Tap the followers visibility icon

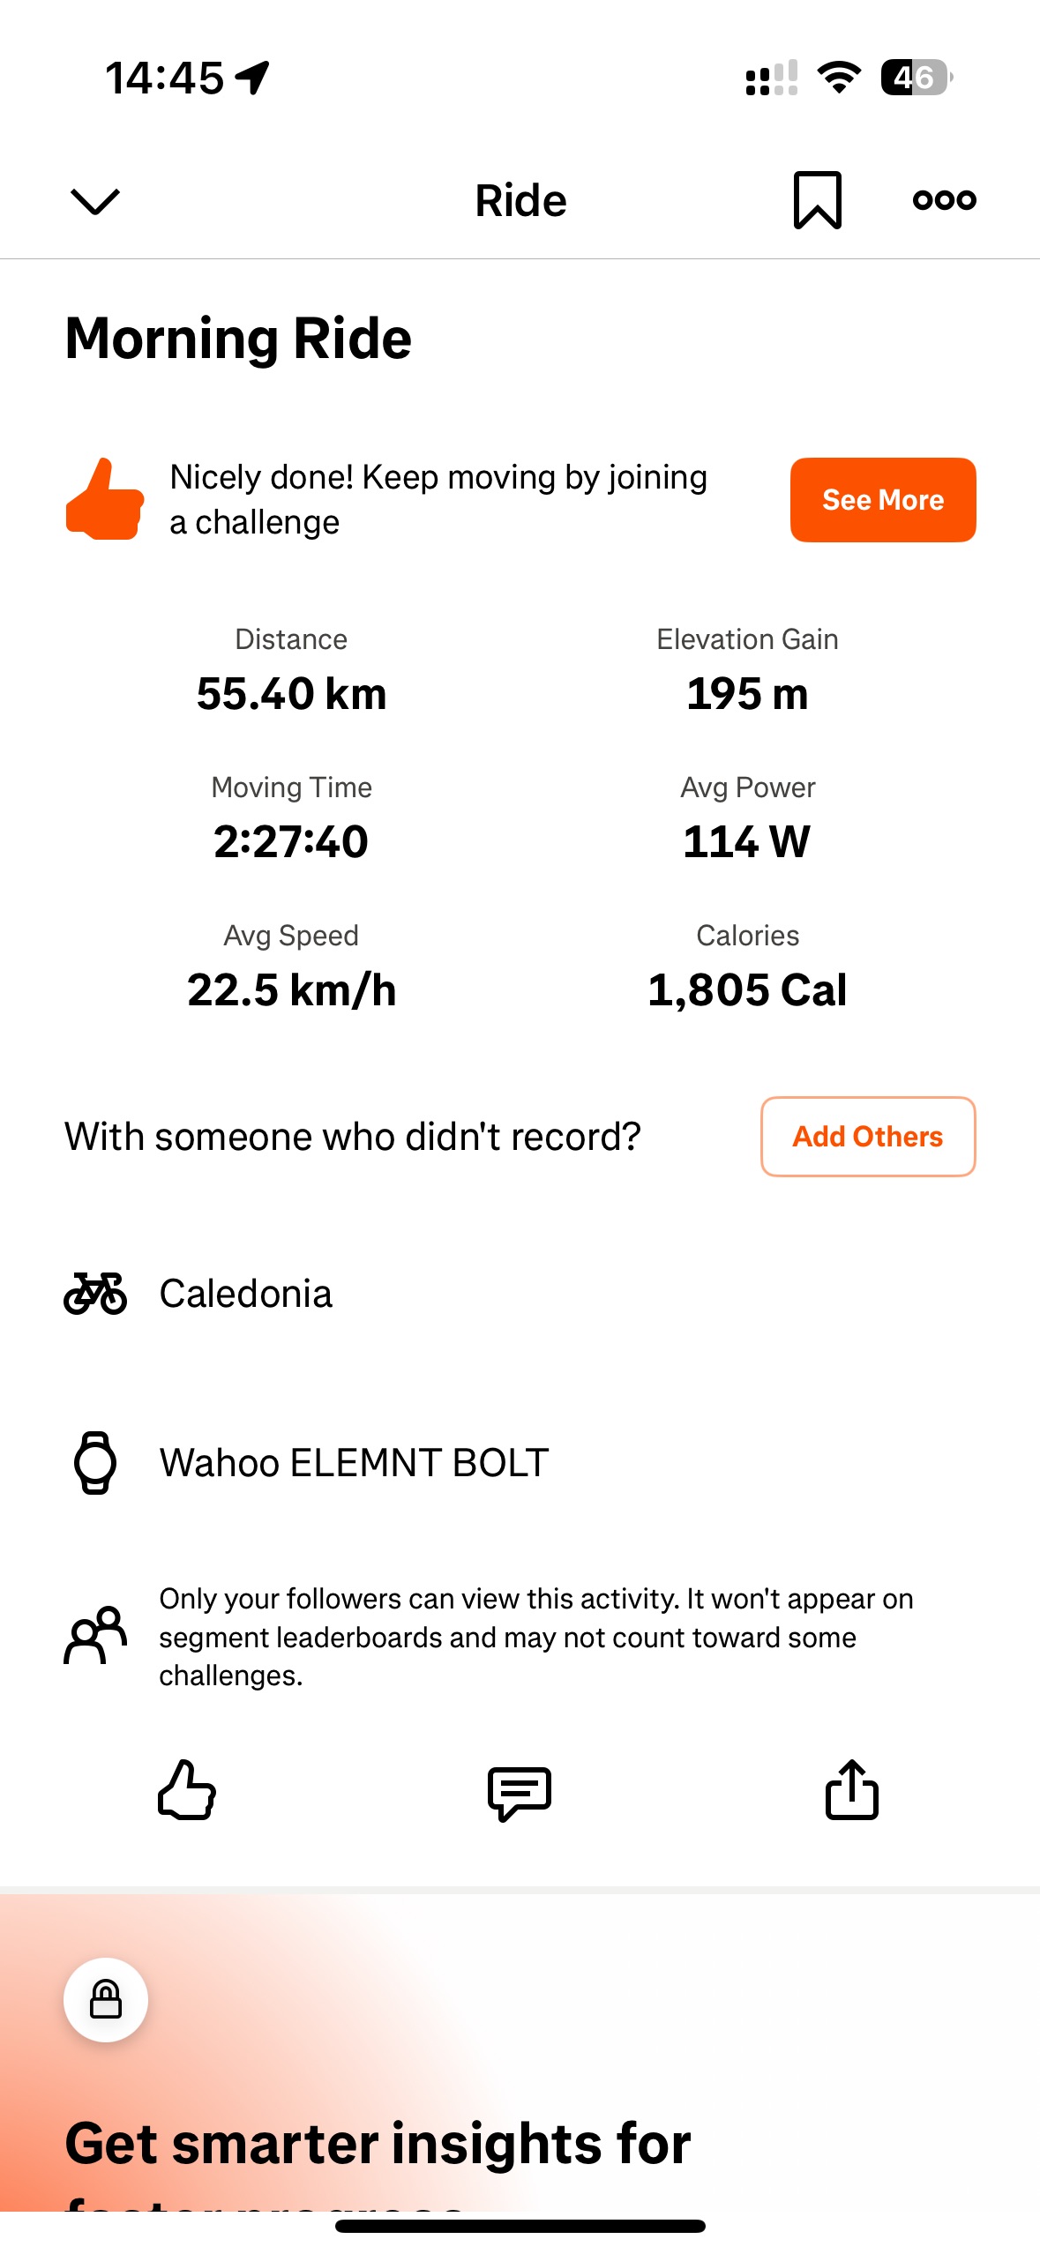(x=95, y=1636)
